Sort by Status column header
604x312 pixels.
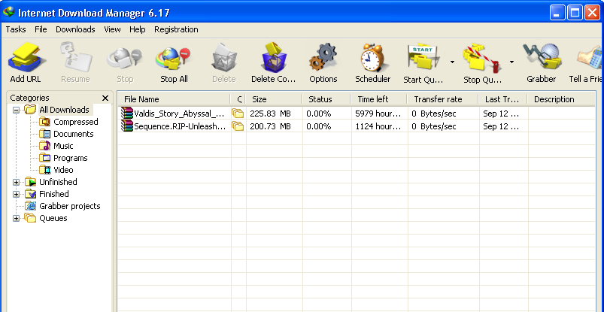tap(326, 99)
